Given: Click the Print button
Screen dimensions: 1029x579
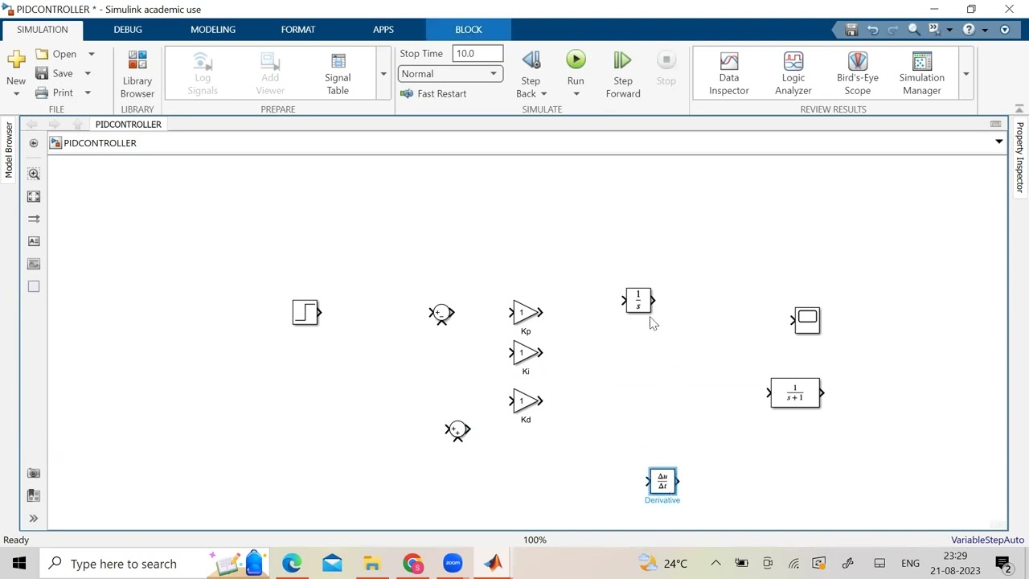Looking at the screenshot, I should pos(55,92).
